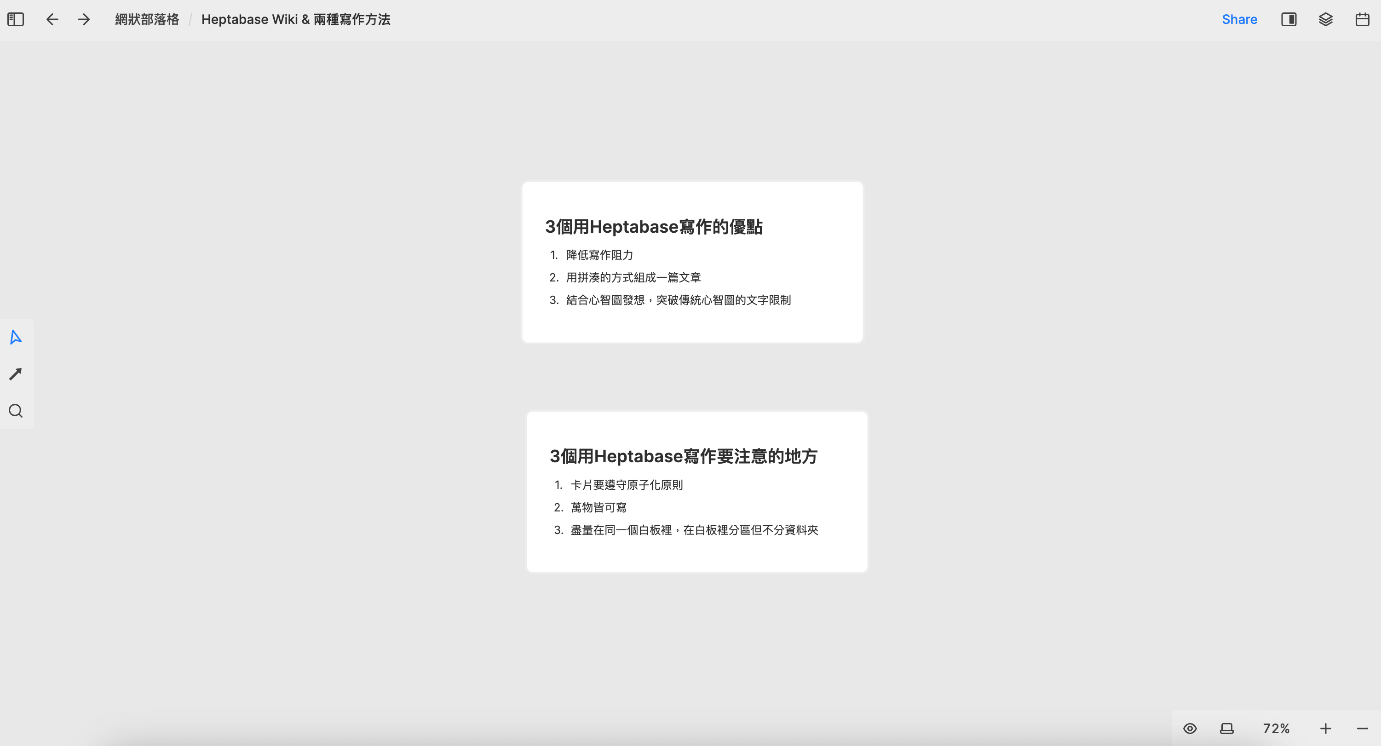Select the arrow connection tool
Viewport: 1381px width, 746px height.
pyautogui.click(x=16, y=374)
